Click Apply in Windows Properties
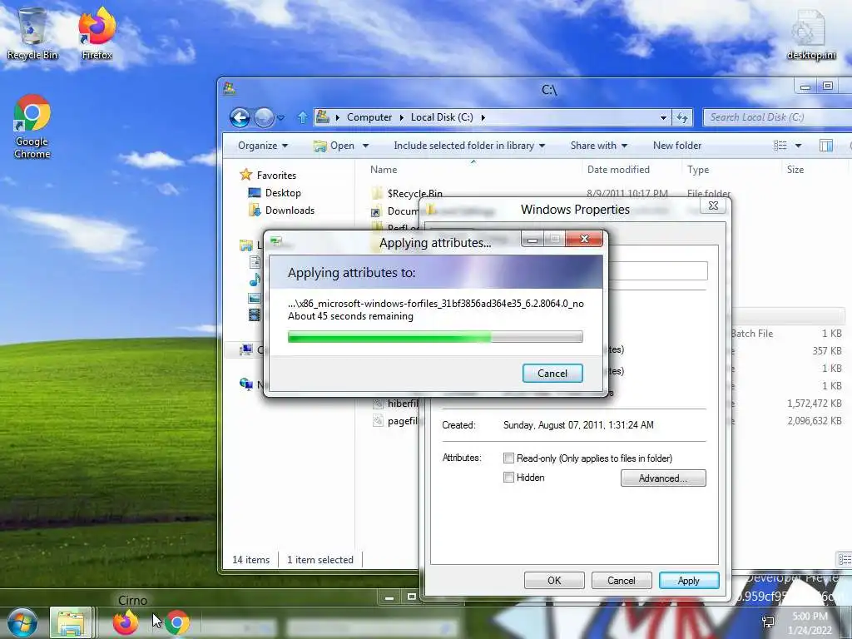 tap(688, 580)
